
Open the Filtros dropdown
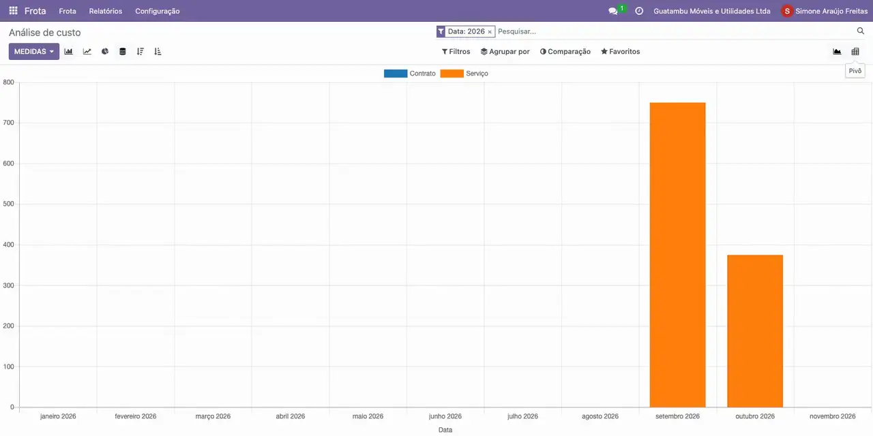(x=456, y=52)
